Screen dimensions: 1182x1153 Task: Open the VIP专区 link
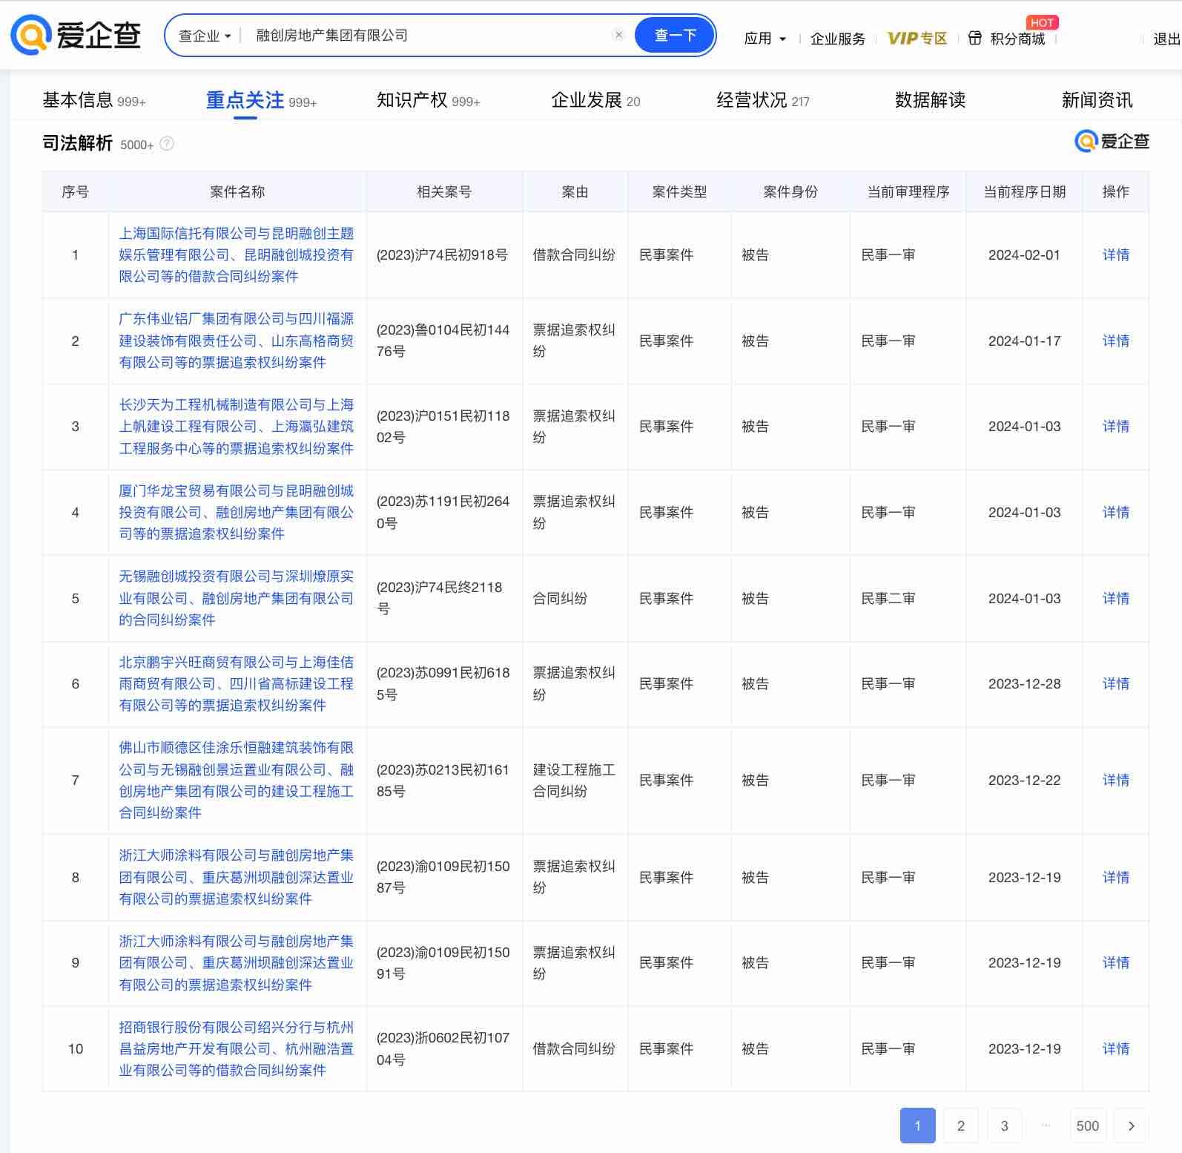coord(917,38)
